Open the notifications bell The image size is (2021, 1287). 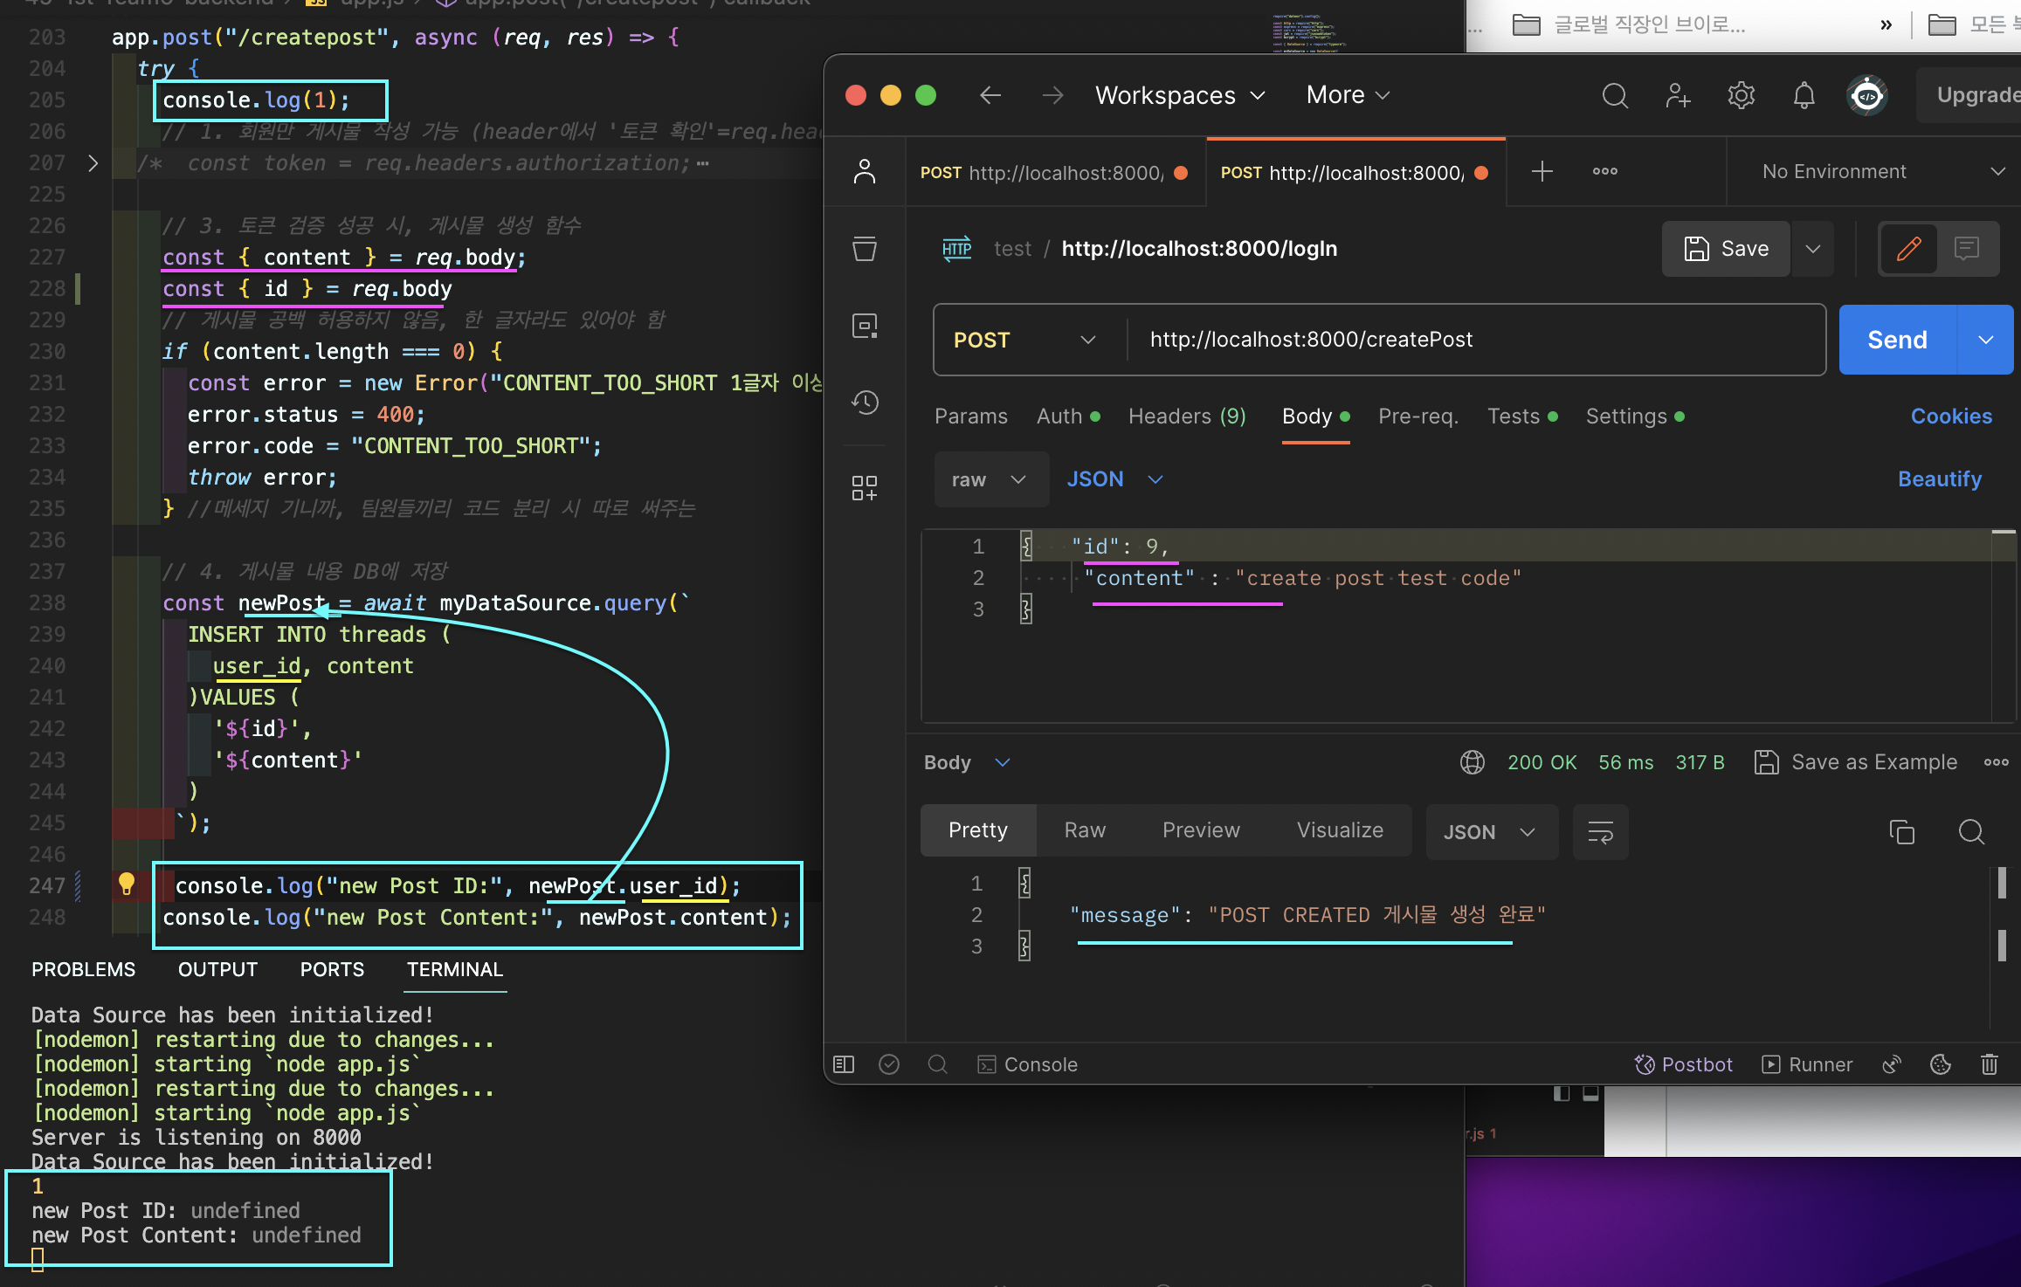[x=1804, y=95]
